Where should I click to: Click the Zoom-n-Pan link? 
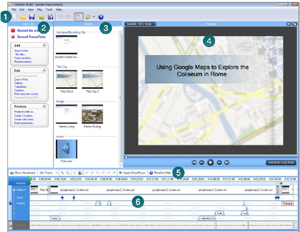[21, 79]
